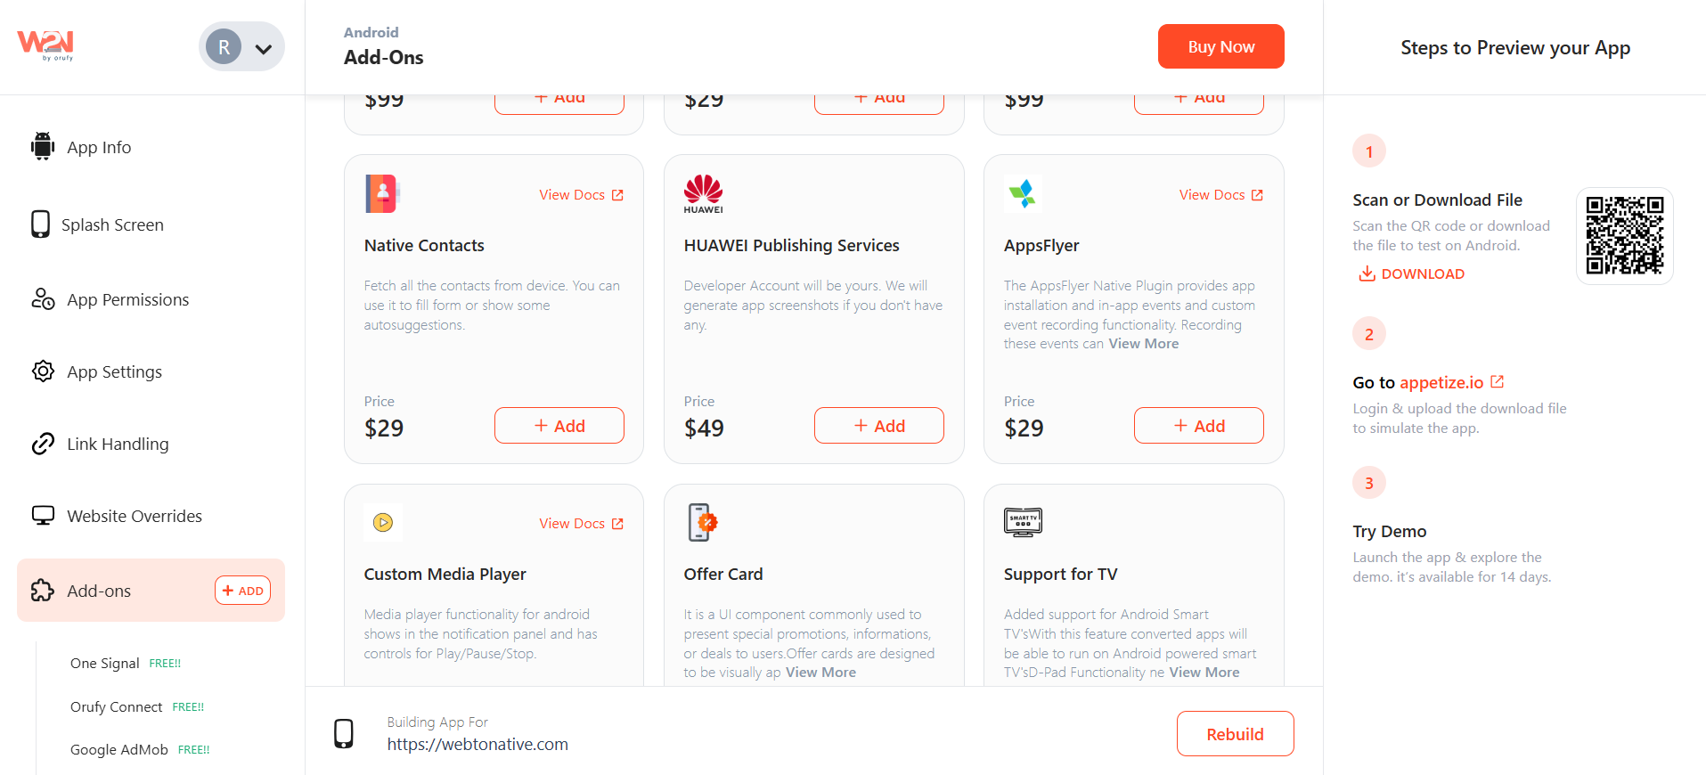Click the App Settings gear icon
Screen dimensions: 1706x775
click(43, 371)
